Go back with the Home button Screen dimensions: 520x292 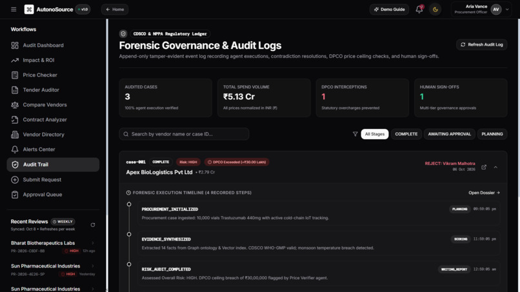coord(115,9)
